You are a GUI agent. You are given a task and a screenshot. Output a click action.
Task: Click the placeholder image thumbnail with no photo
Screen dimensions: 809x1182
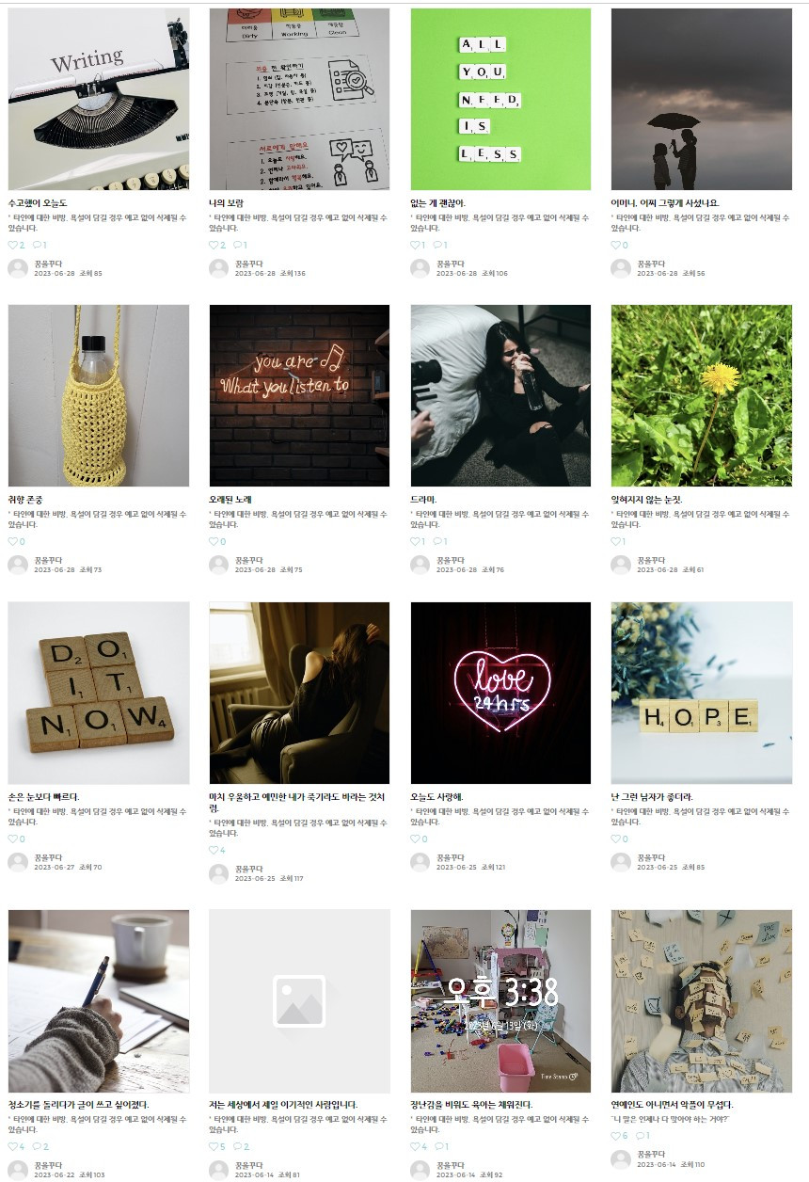(299, 1000)
